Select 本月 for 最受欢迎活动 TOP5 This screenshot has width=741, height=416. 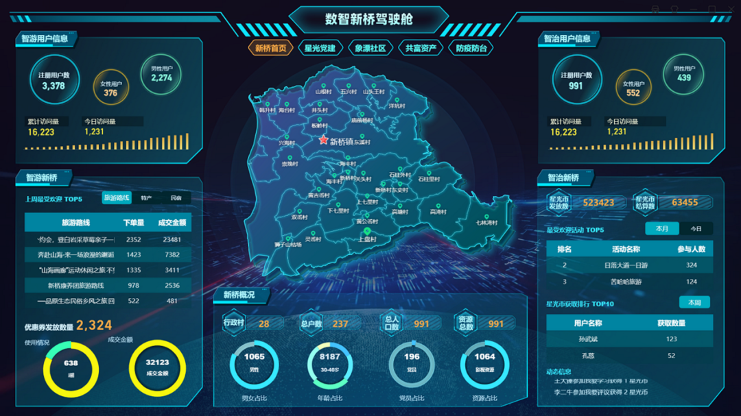(661, 229)
